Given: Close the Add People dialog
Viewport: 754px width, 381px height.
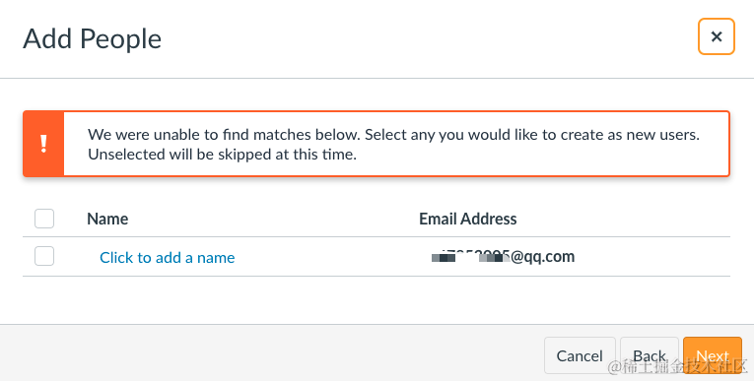Looking at the screenshot, I should point(716,36).
